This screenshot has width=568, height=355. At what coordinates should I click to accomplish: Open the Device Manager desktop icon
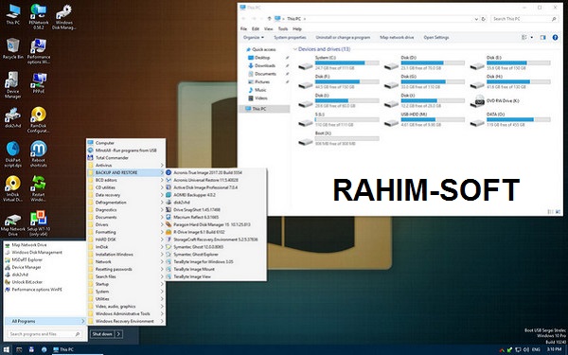click(x=13, y=85)
